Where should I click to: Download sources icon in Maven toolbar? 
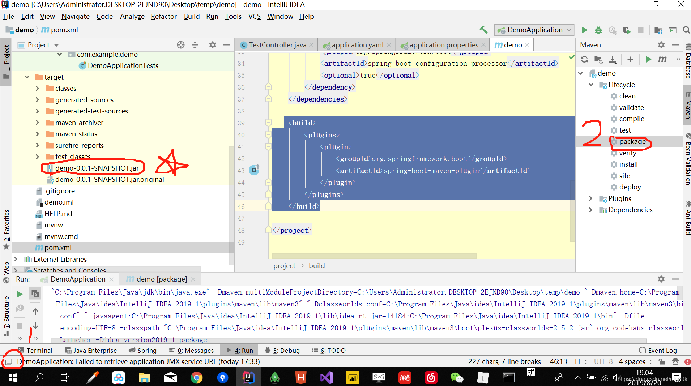(x=613, y=59)
